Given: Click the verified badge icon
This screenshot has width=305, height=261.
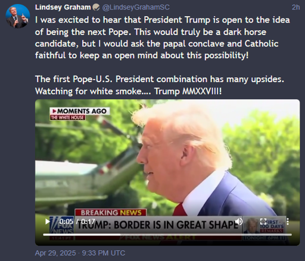Looking at the screenshot, I should 96,8.
